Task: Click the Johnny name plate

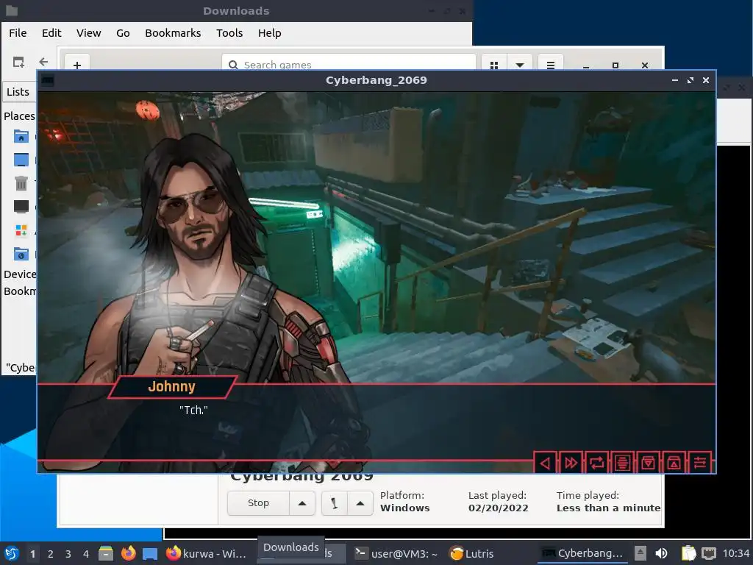Action: pyautogui.click(x=172, y=387)
